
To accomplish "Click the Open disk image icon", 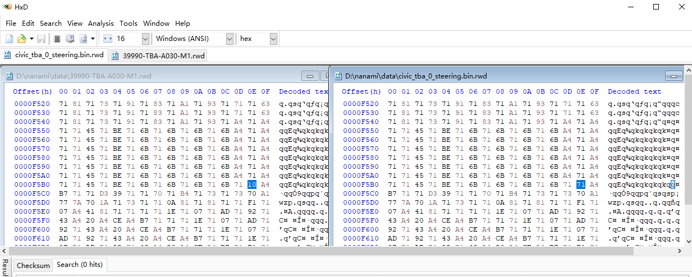I will 83,39.
